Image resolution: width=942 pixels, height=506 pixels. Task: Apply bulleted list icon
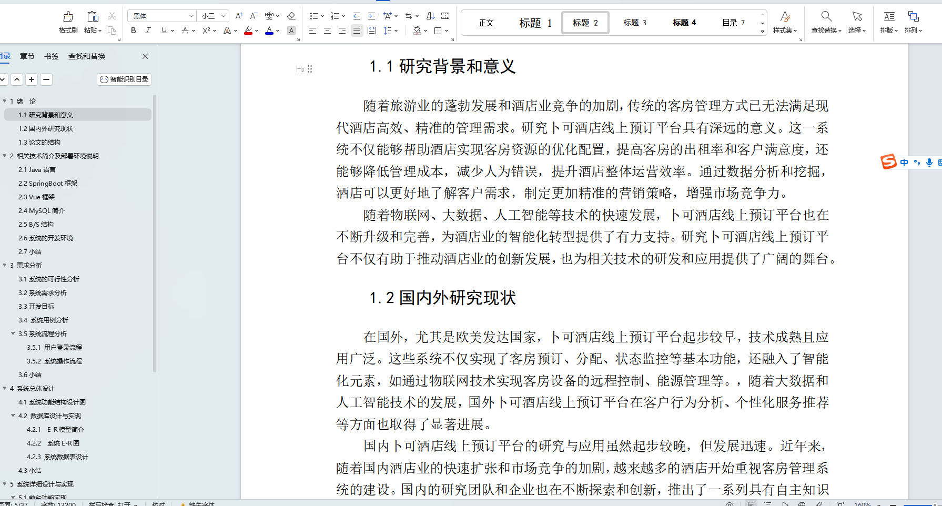tap(314, 16)
